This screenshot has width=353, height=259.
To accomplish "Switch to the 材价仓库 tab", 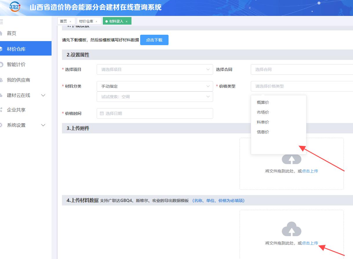I will point(86,21).
